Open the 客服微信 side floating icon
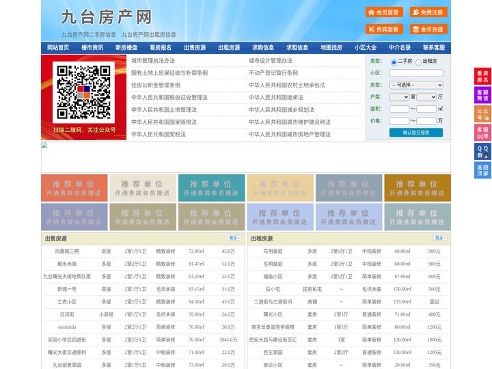 point(482,95)
